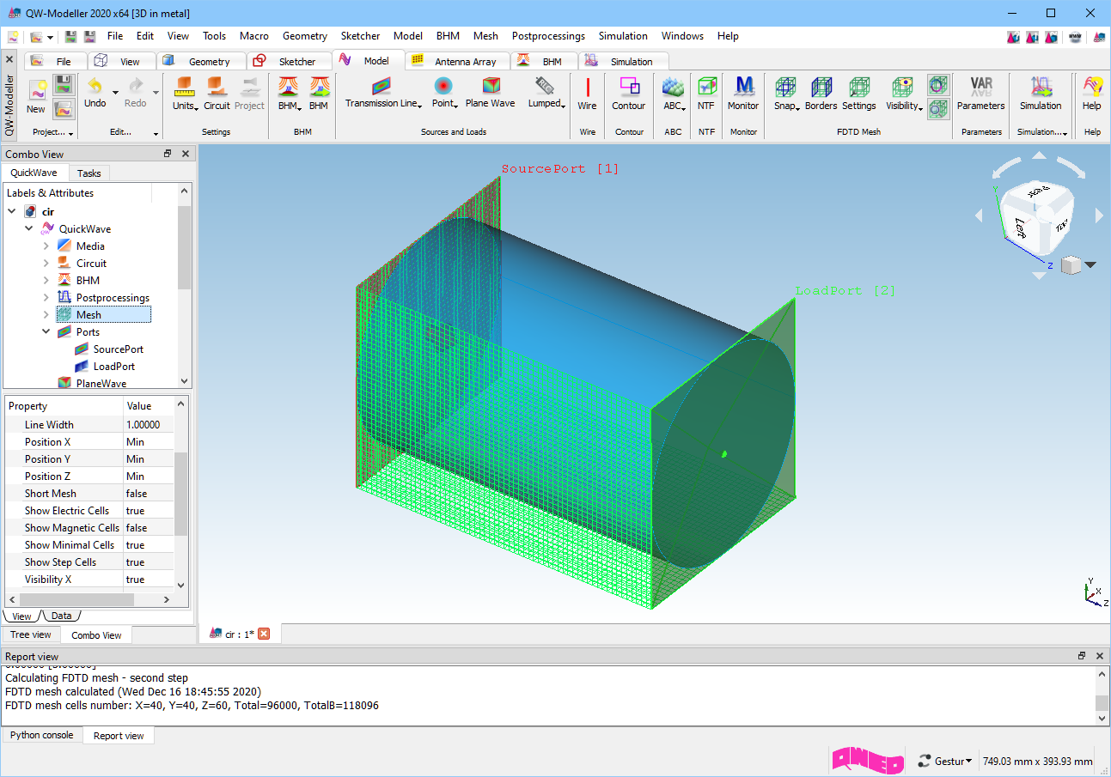Toggle Visibility X value

[x=149, y=580]
